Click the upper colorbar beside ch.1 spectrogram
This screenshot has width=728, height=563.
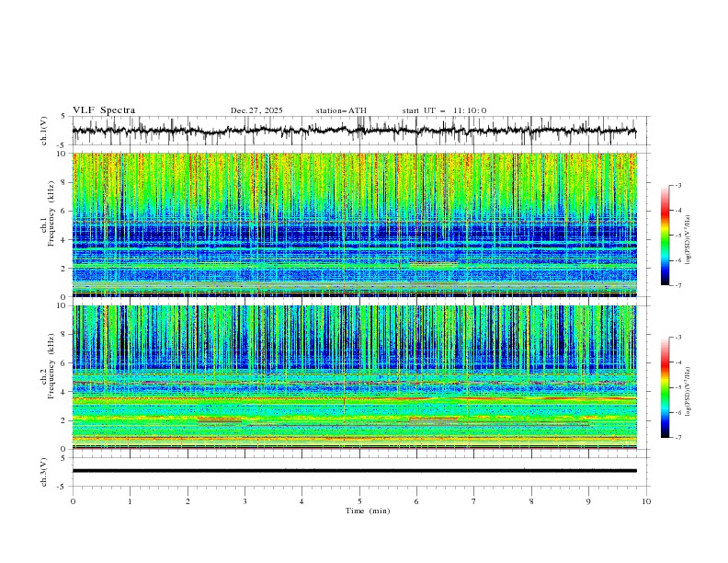[665, 235]
